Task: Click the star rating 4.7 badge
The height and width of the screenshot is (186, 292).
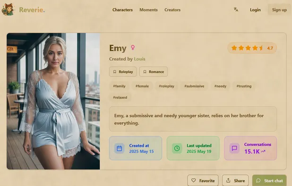Action: point(252,48)
